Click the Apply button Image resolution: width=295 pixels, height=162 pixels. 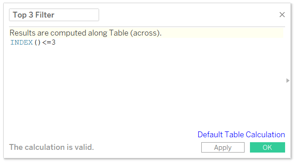(x=223, y=147)
